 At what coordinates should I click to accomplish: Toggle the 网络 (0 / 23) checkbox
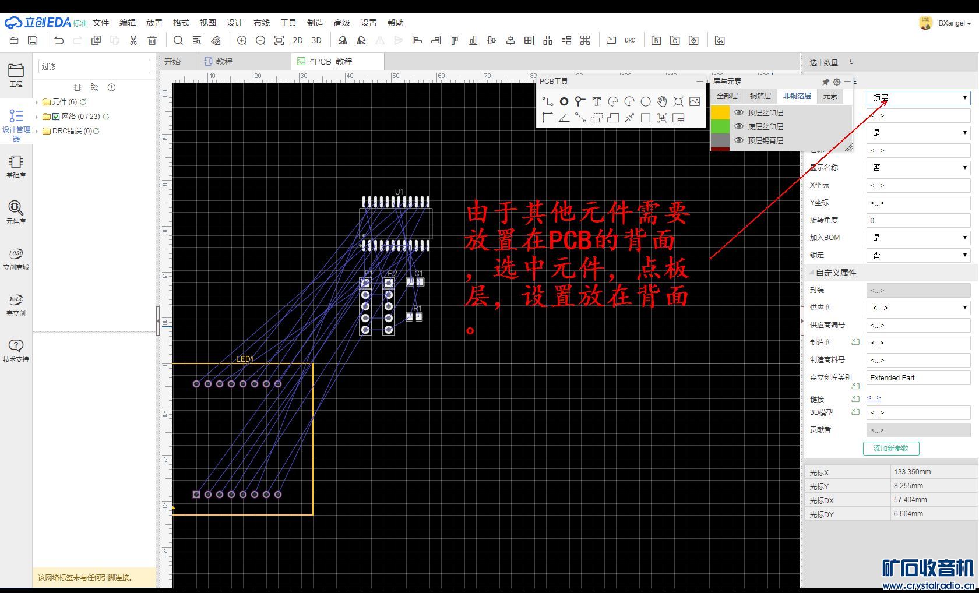coord(56,117)
